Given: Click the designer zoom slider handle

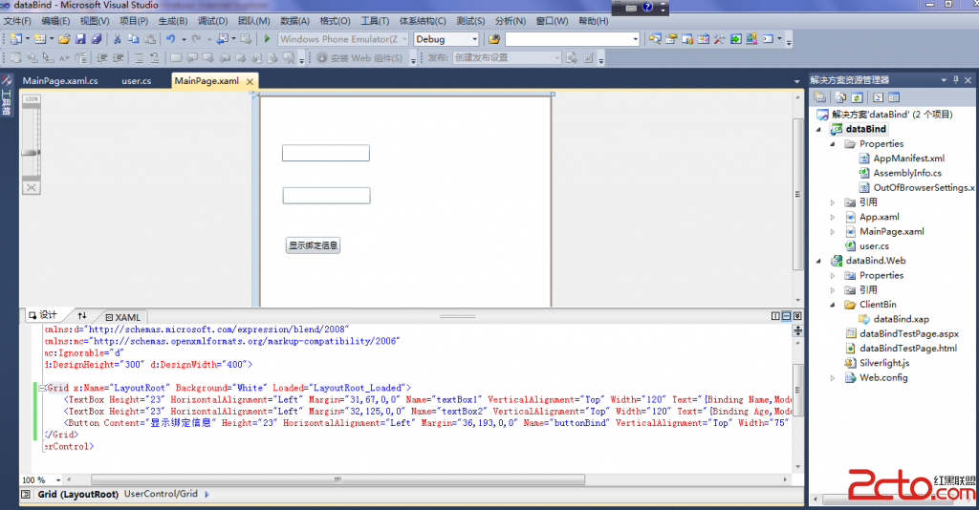Looking at the screenshot, I should (x=31, y=152).
